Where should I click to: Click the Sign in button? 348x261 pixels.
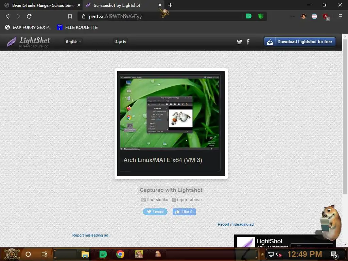click(120, 41)
